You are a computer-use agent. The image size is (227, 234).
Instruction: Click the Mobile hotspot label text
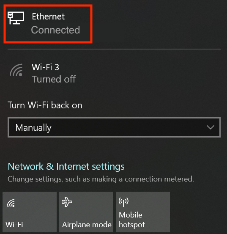click(x=132, y=220)
